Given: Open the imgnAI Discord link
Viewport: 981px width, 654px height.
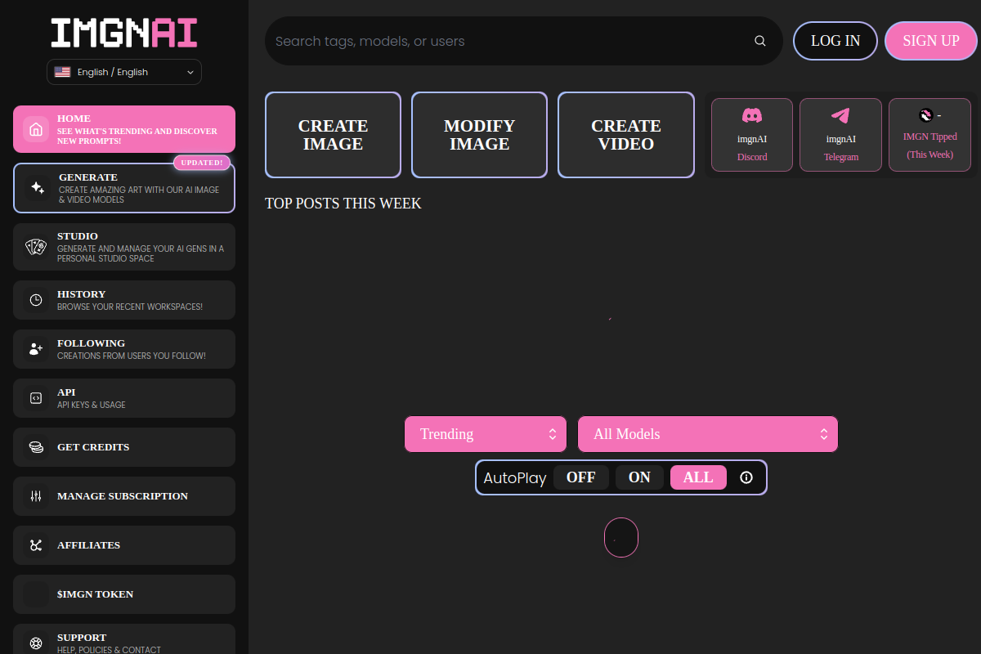Looking at the screenshot, I should 752,135.
